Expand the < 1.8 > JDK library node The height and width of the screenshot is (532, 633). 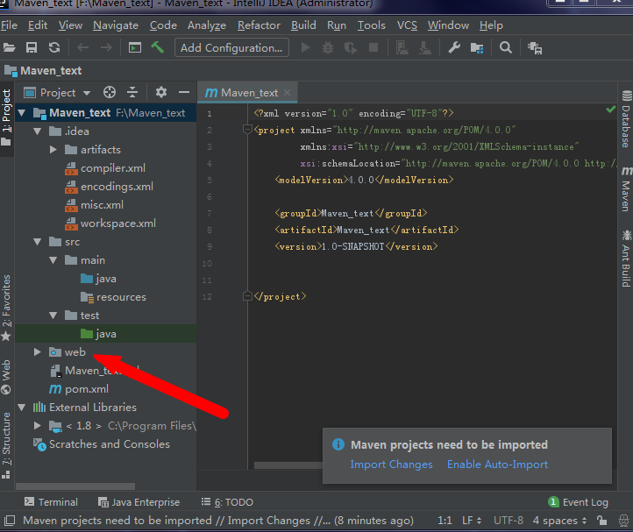[38, 426]
